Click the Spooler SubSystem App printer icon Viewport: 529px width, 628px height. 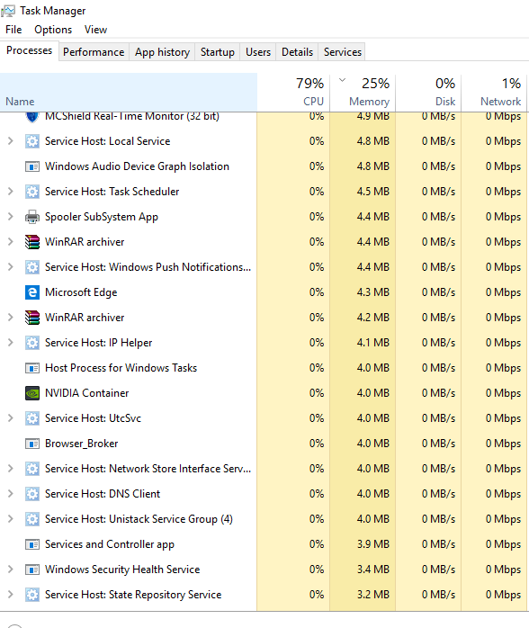point(32,217)
